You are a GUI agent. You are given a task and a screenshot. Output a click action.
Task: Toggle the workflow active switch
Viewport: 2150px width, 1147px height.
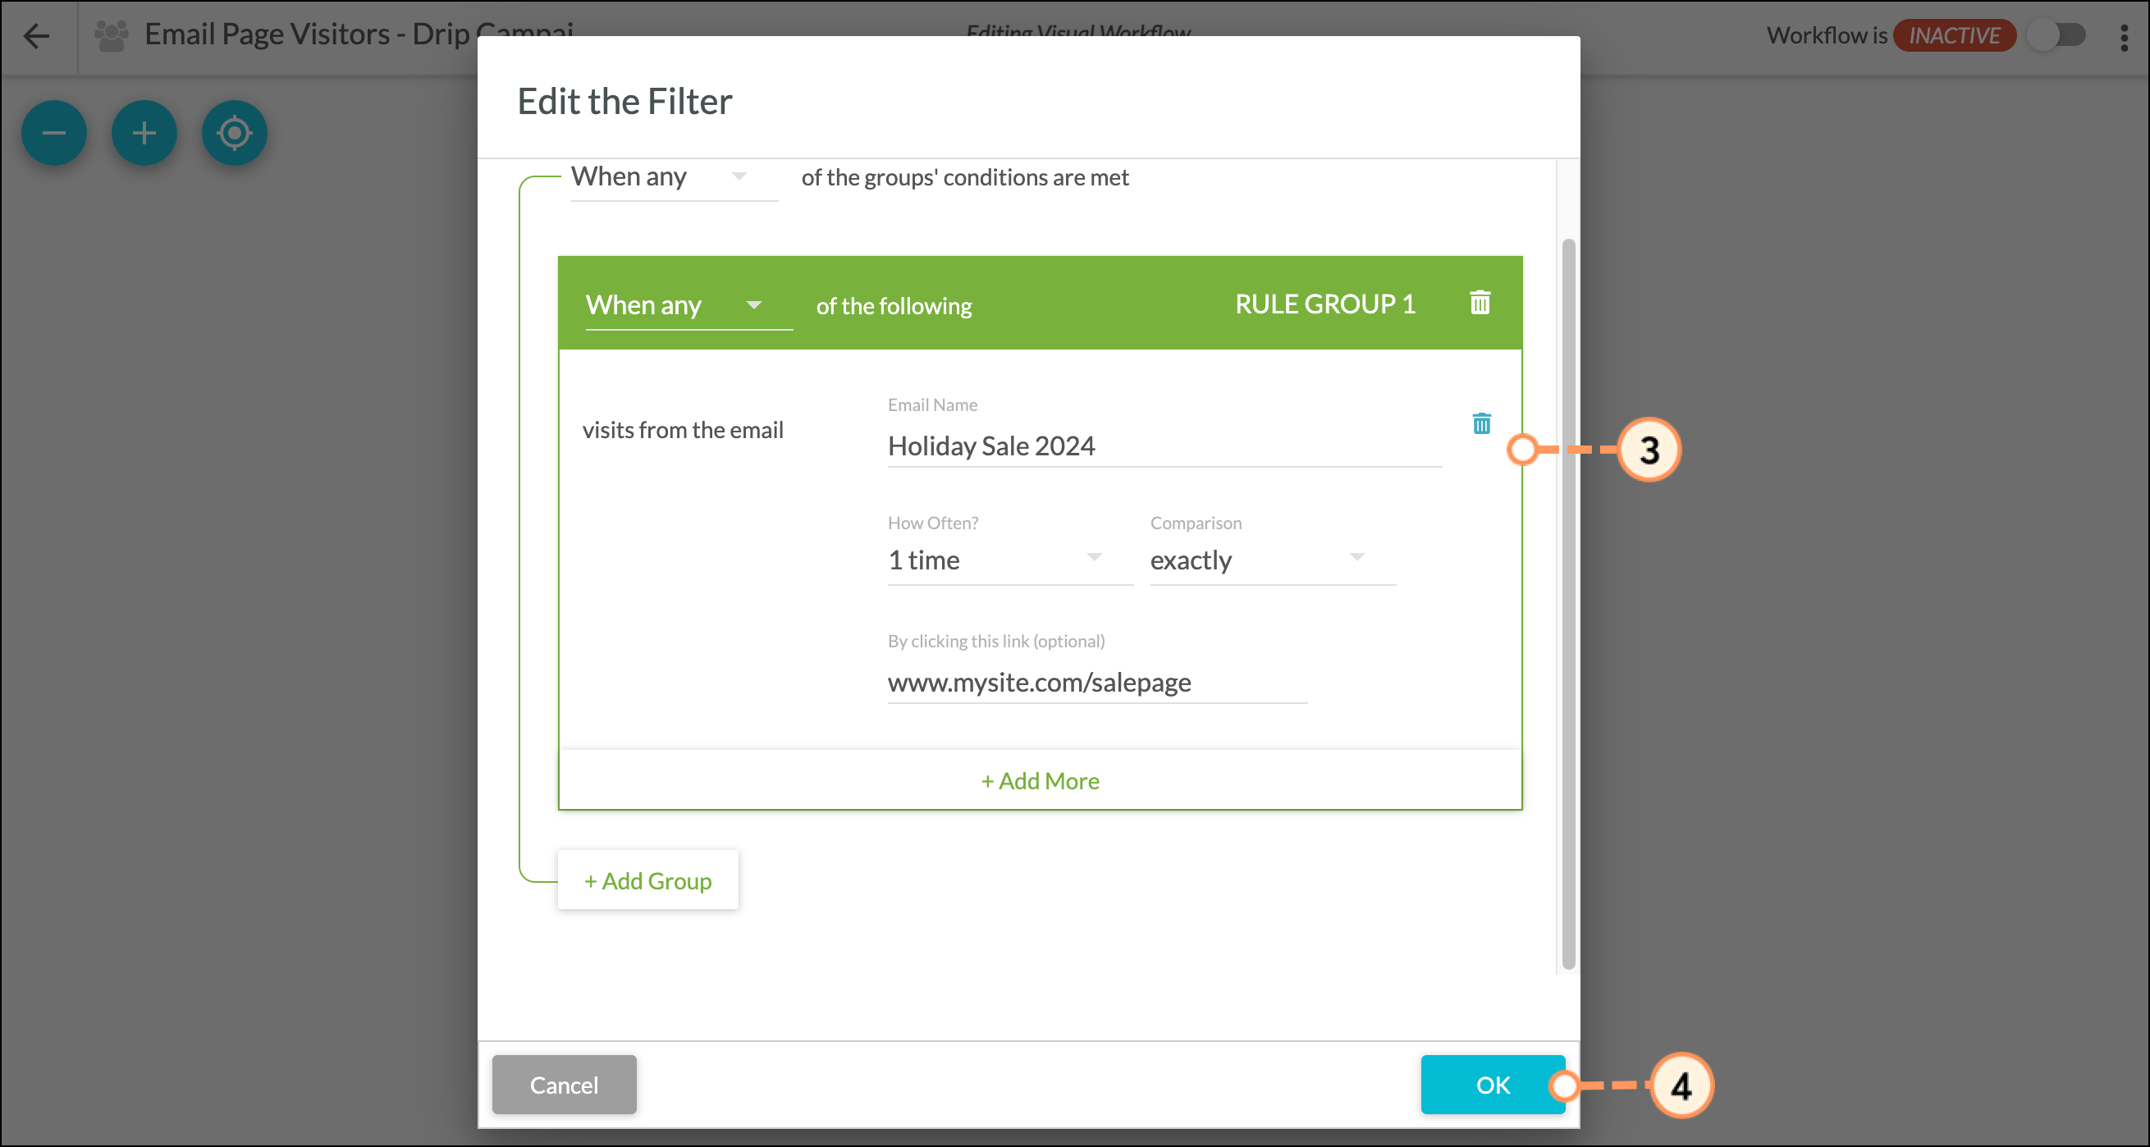tap(2056, 36)
